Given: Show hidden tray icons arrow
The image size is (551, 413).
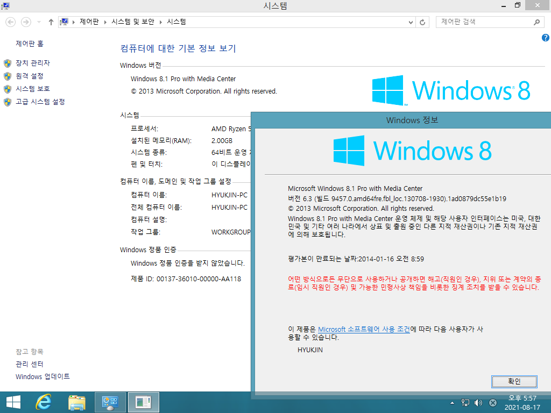Looking at the screenshot, I should pyautogui.click(x=452, y=403).
